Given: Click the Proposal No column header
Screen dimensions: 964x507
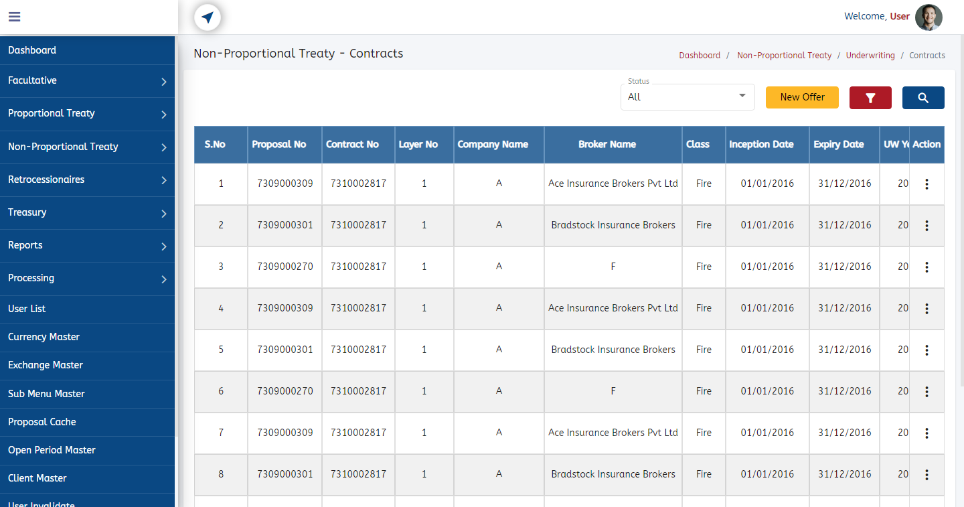Looking at the screenshot, I should pyautogui.click(x=285, y=145).
